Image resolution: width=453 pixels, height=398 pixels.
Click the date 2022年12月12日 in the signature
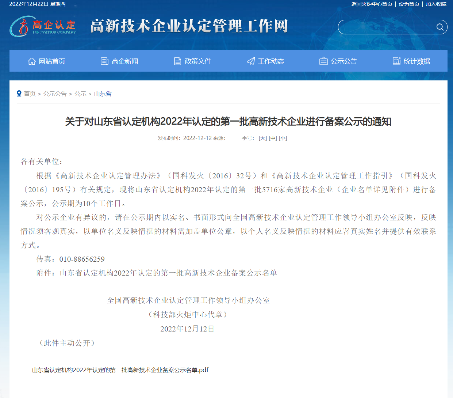click(187, 329)
